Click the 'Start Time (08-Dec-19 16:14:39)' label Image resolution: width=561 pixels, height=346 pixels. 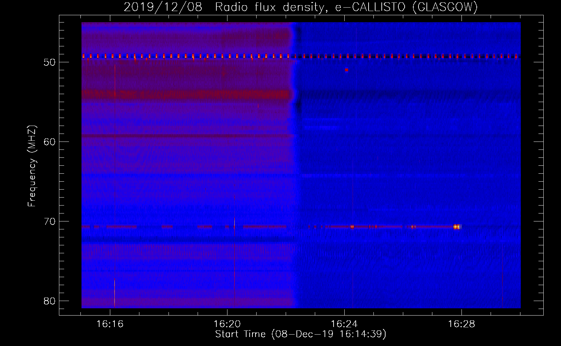pos(301,334)
